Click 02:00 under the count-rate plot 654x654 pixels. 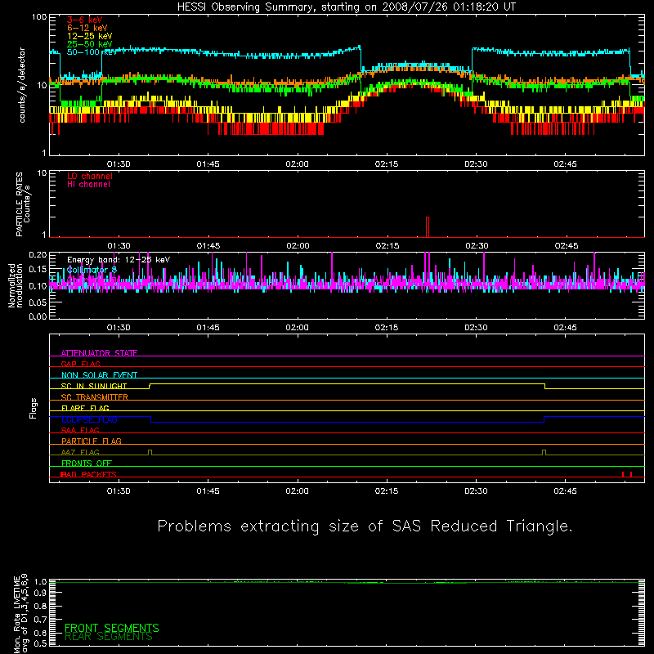pos(297,164)
